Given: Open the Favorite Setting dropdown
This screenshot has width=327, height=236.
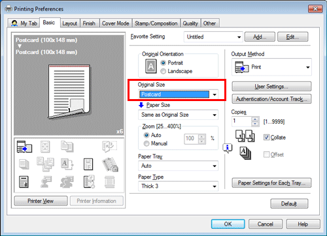Looking at the screenshot, I should pos(213,37).
